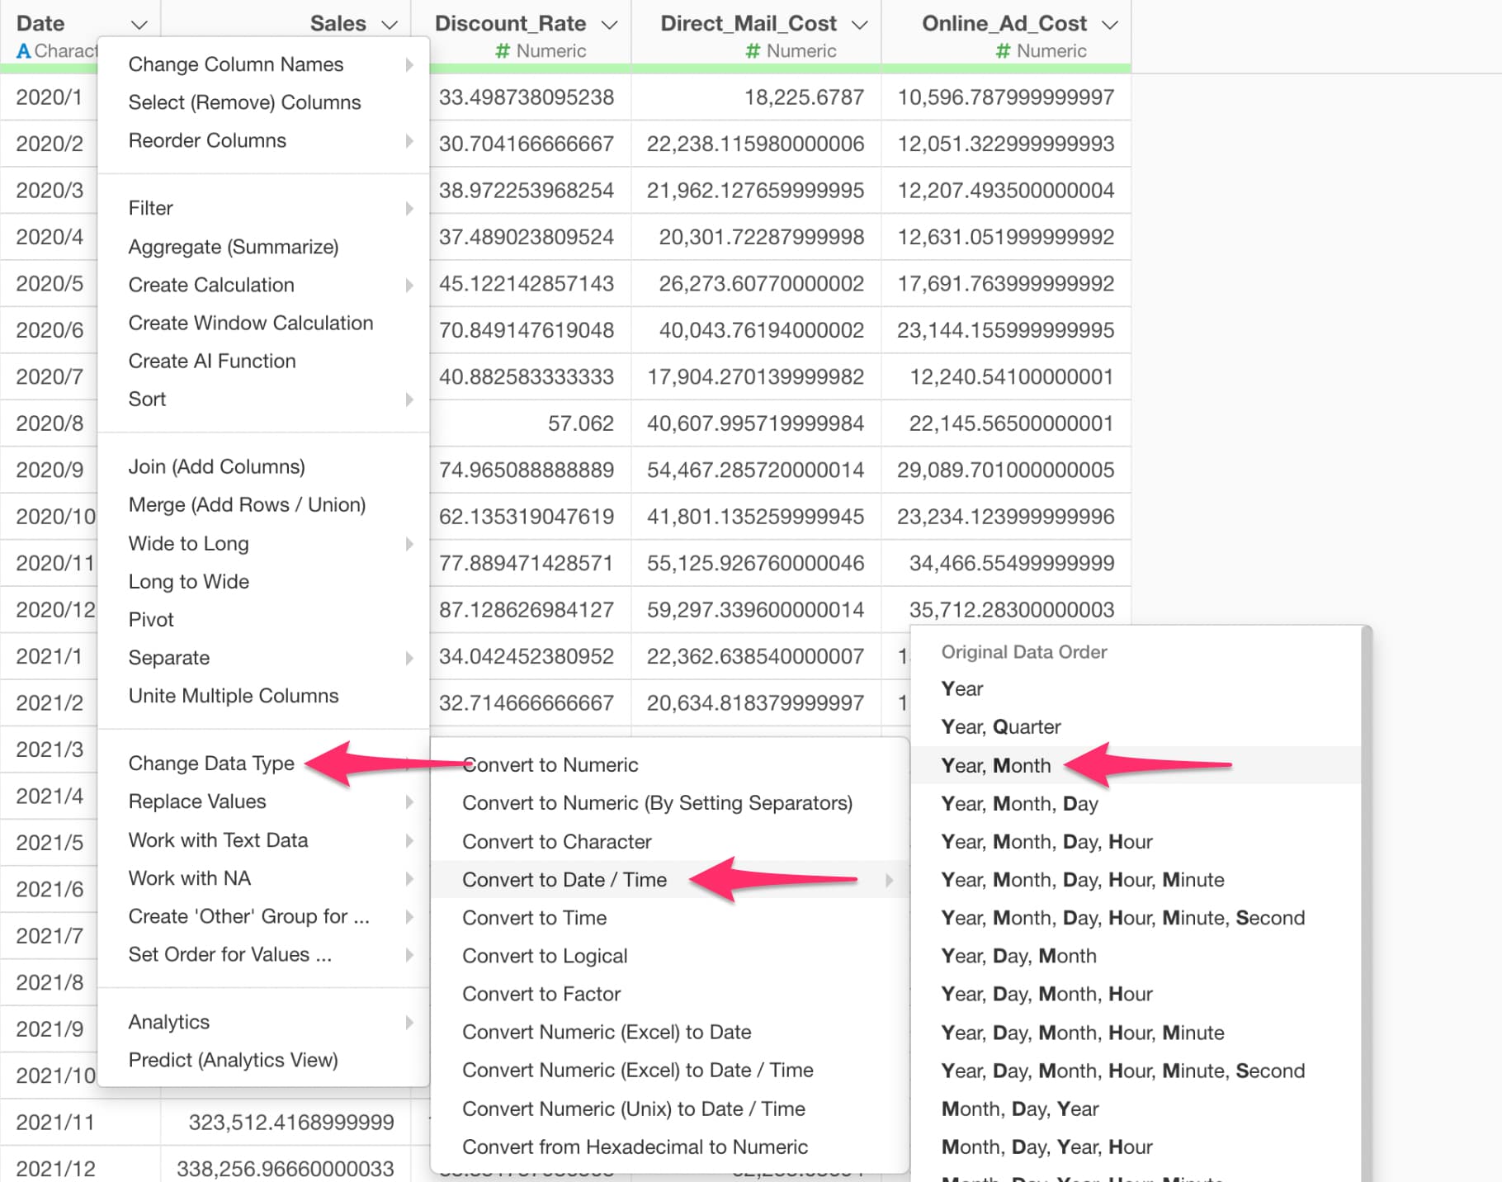The width and height of the screenshot is (1502, 1182).
Task: Select Convert to Numeric option
Action: click(x=550, y=765)
